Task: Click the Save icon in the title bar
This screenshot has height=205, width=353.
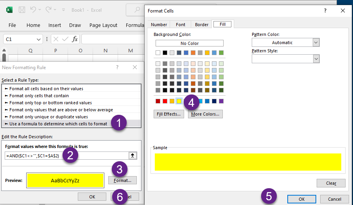Action: pos(22,10)
